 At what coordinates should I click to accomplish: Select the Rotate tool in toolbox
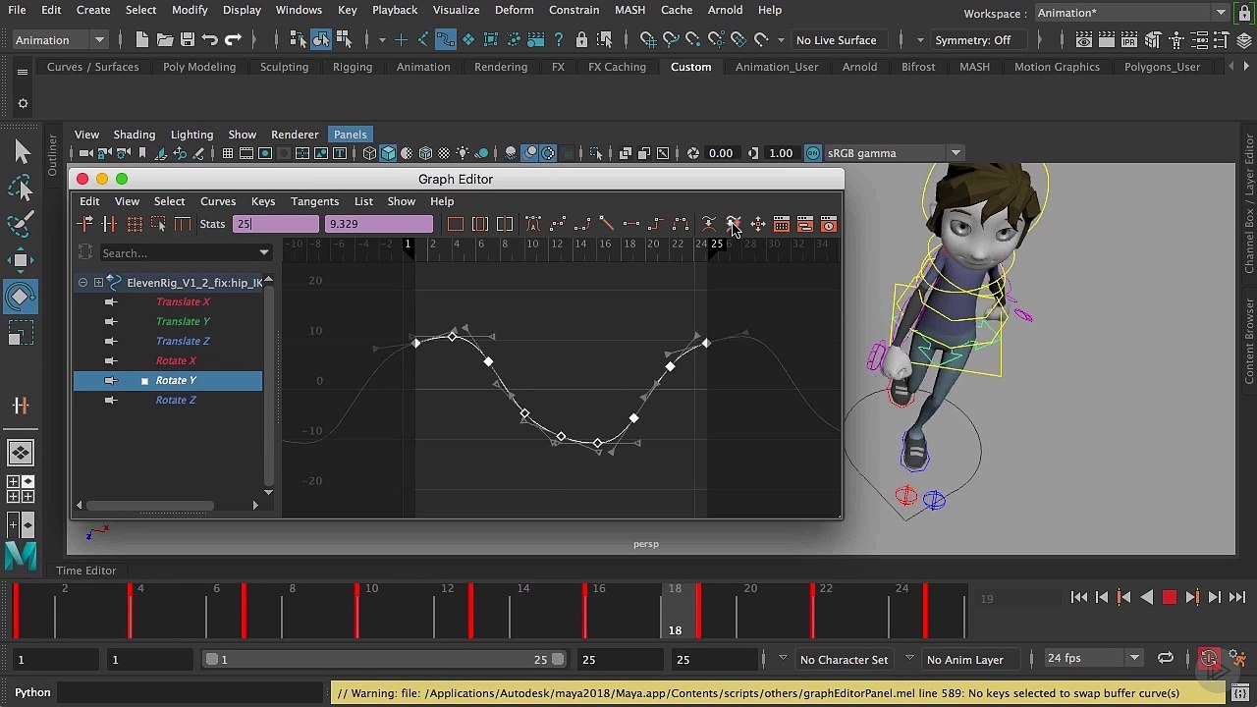click(x=21, y=298)
